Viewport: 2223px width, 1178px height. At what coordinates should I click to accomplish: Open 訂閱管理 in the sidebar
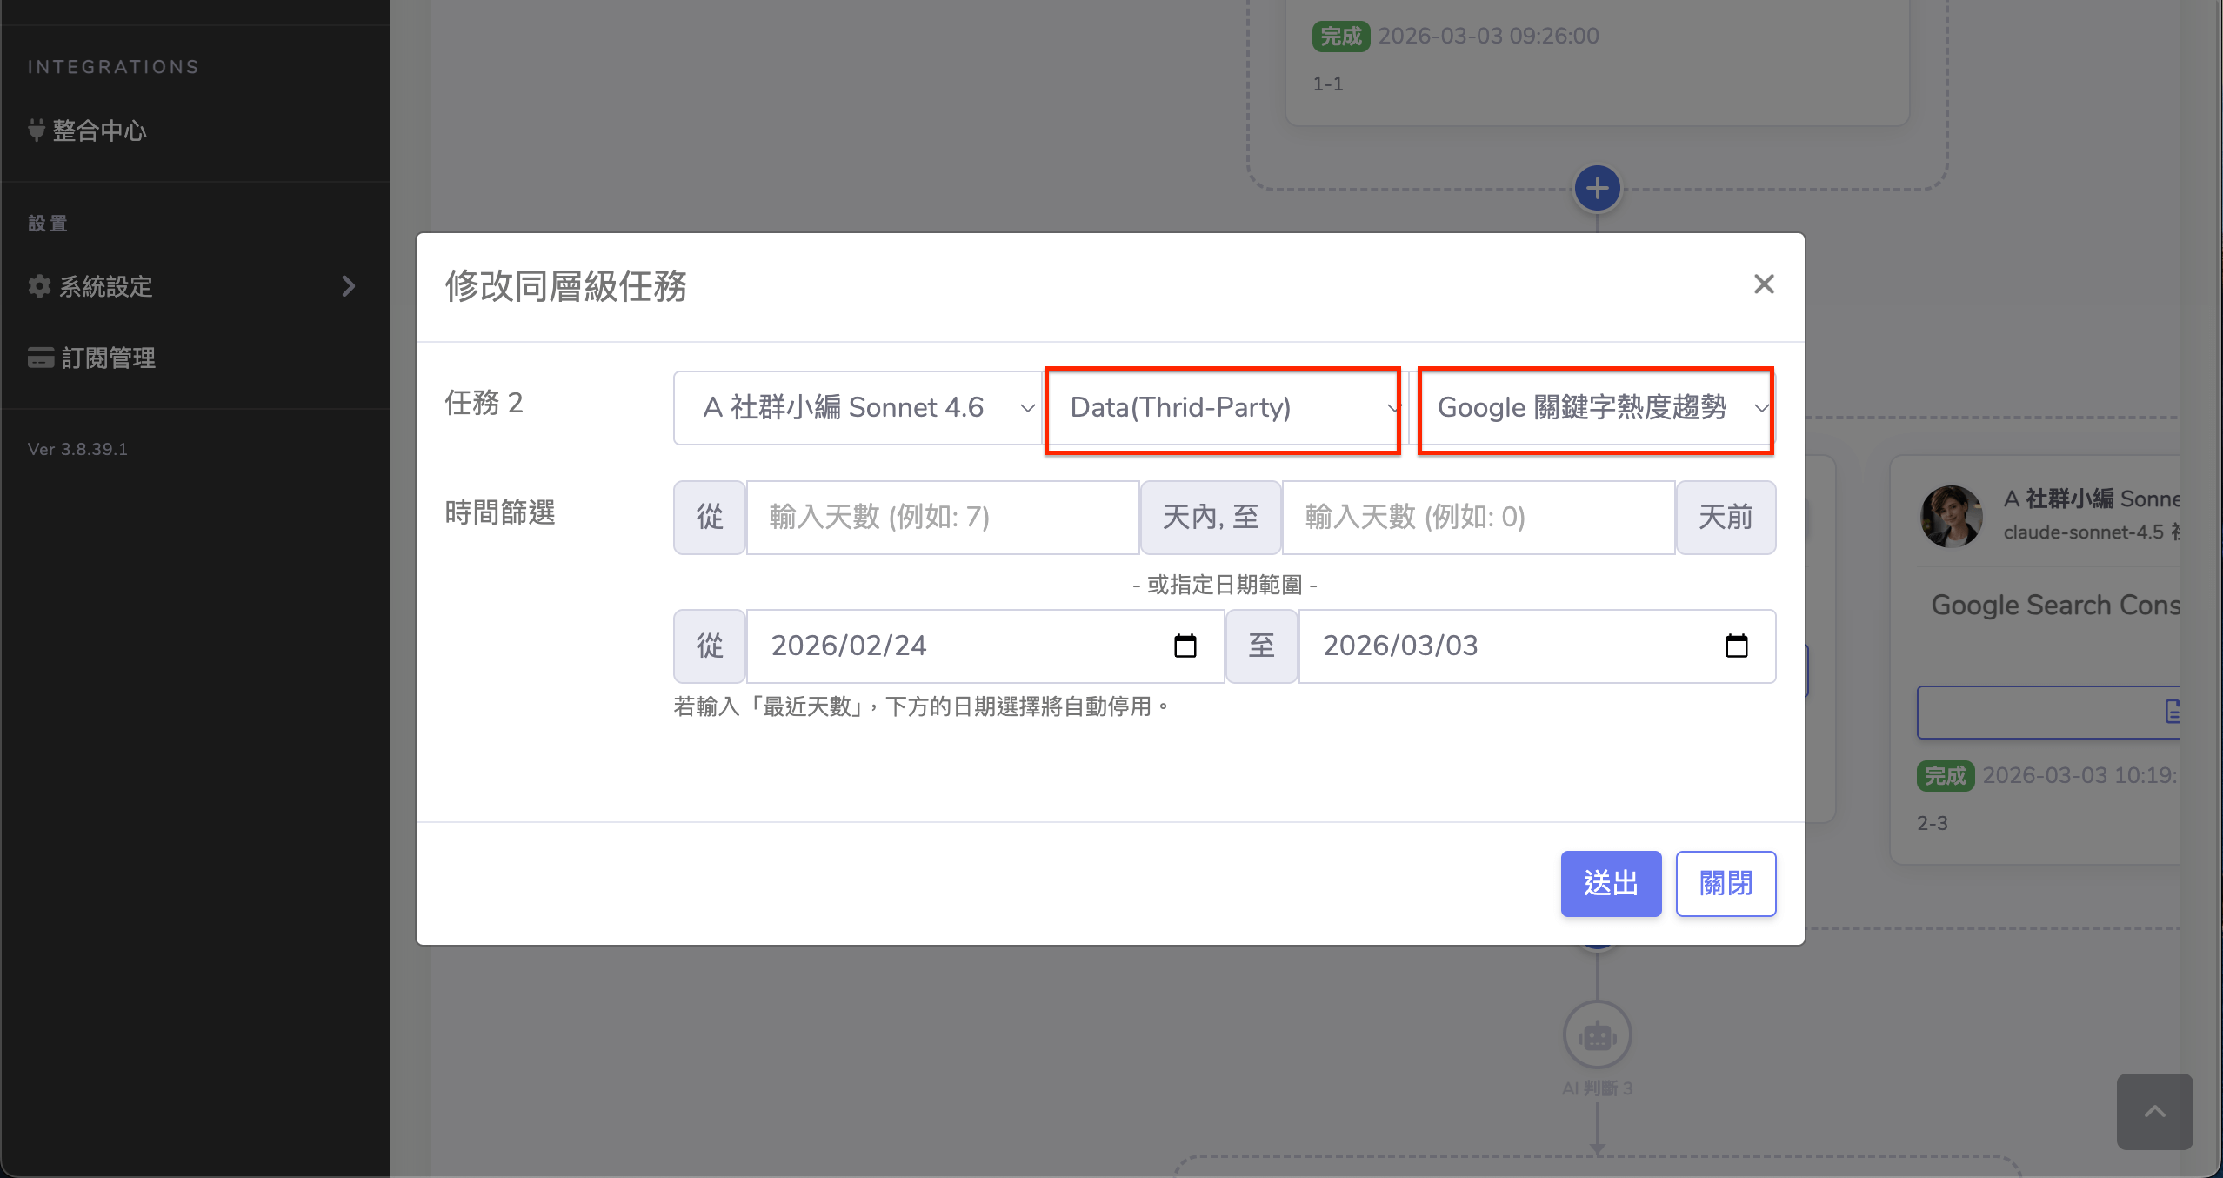[x=108, y=358]
